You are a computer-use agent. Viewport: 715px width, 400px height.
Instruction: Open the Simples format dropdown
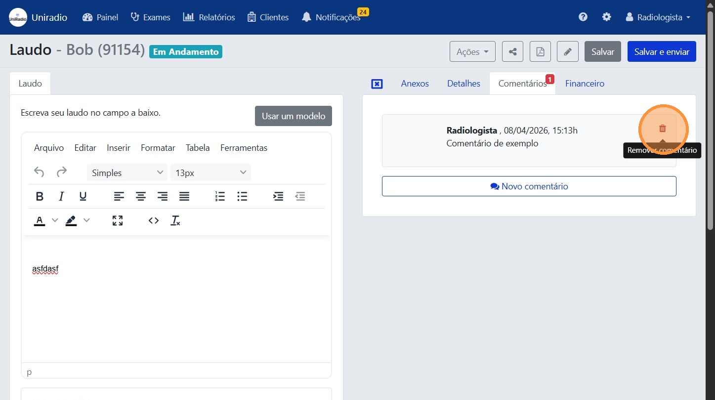[127, 173]
